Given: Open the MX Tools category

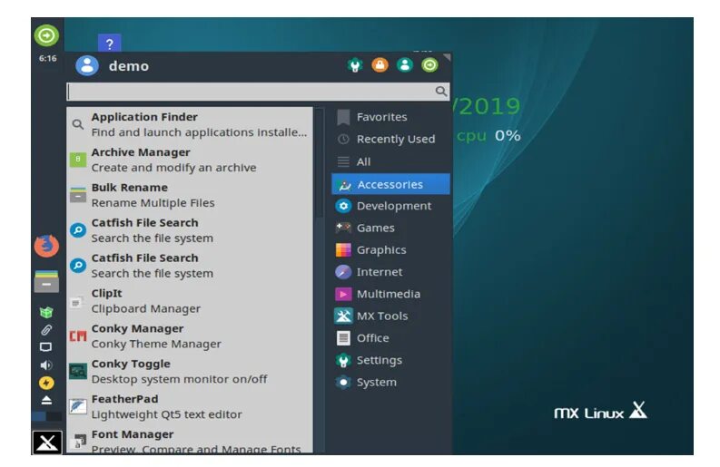Looking at the screenshot, I should tap(390, 316).
